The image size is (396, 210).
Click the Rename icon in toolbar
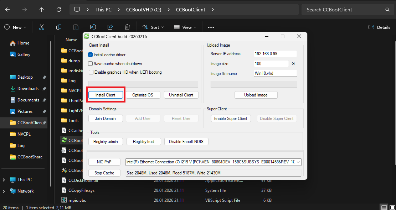tap(93, 27)
